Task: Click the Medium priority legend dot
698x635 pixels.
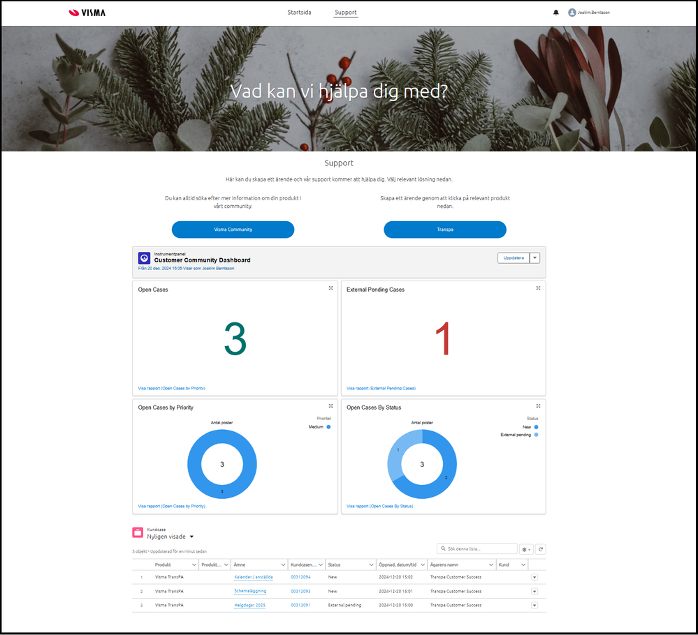Action: click(x=328, y=427)
